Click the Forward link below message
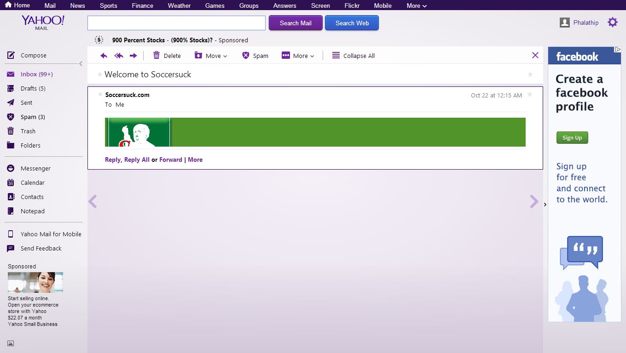This screenshot has height=353, width=626. pos(171,159)
